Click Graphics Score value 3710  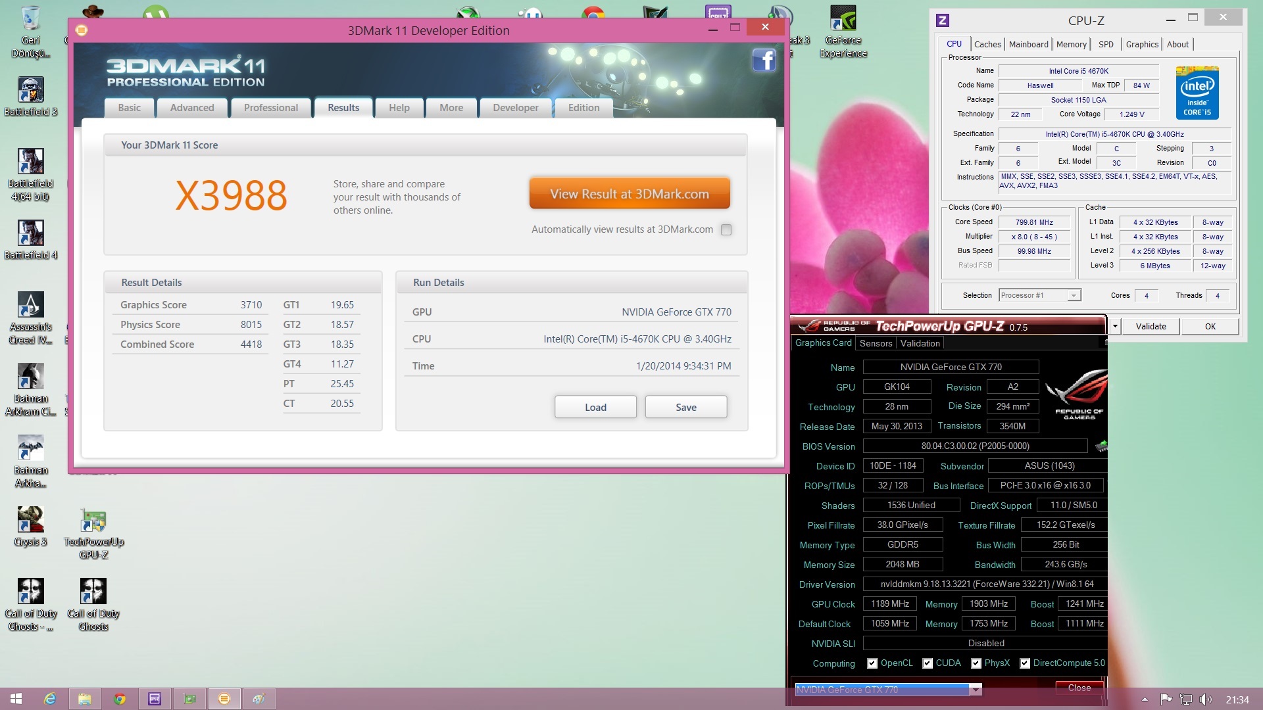(x=251, y=305)
